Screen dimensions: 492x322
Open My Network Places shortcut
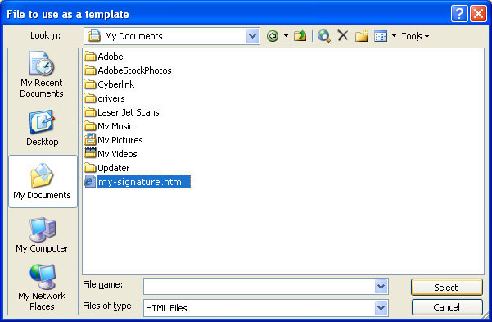click(x=42, y=287)
